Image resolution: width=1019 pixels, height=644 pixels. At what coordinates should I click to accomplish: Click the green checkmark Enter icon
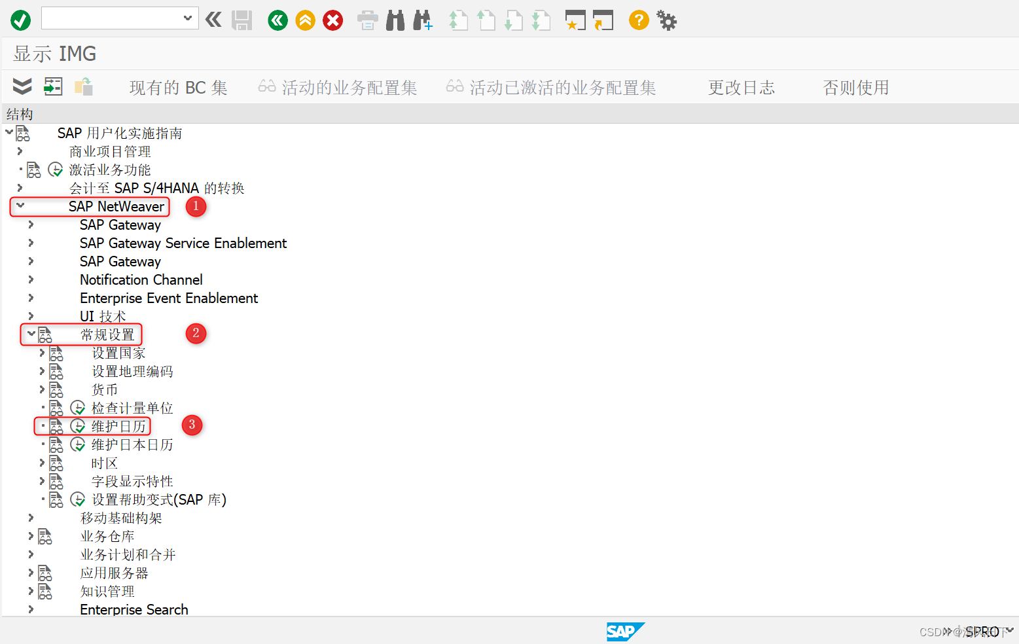[20, 20]
